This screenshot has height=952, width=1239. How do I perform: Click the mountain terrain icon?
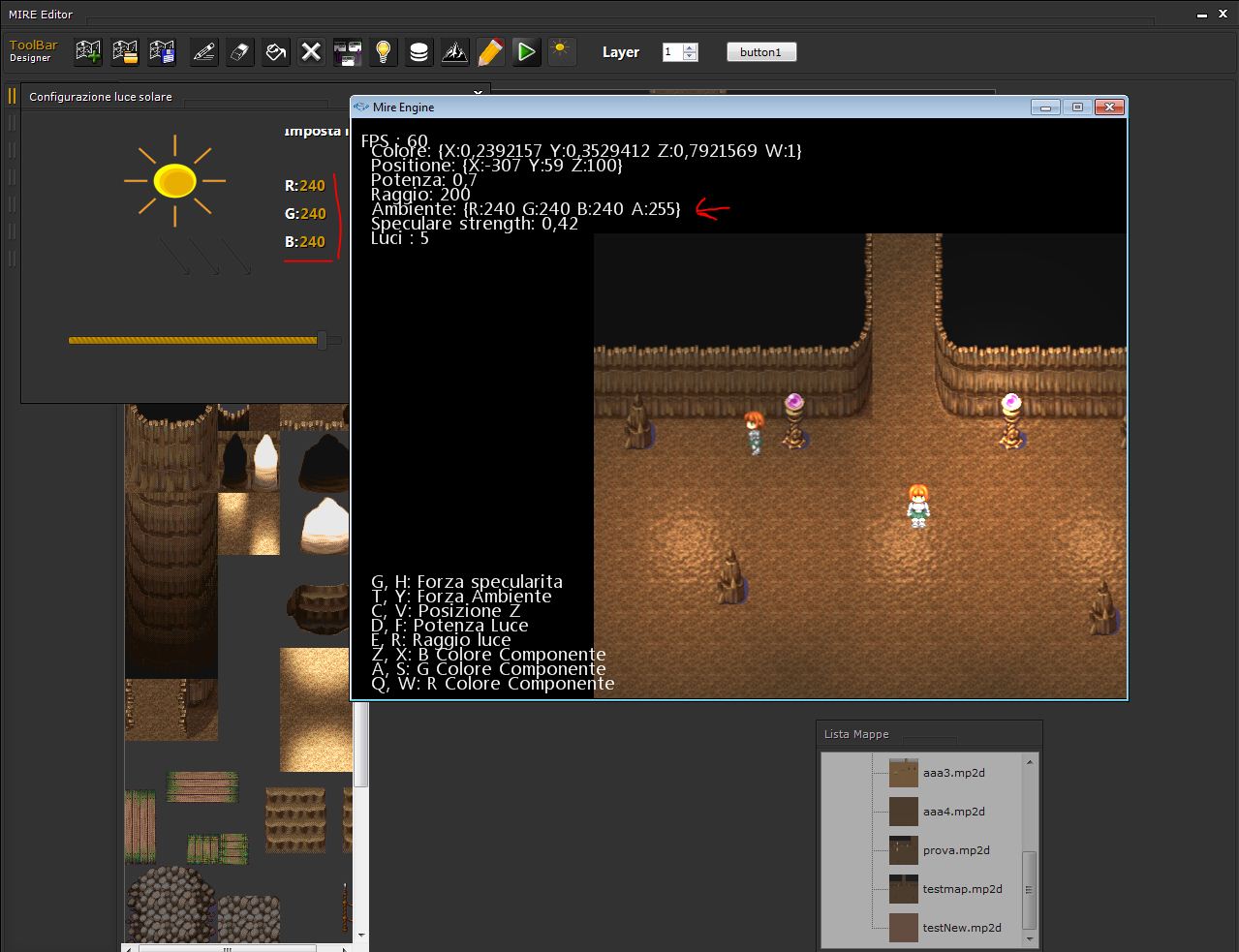[454, 52]
